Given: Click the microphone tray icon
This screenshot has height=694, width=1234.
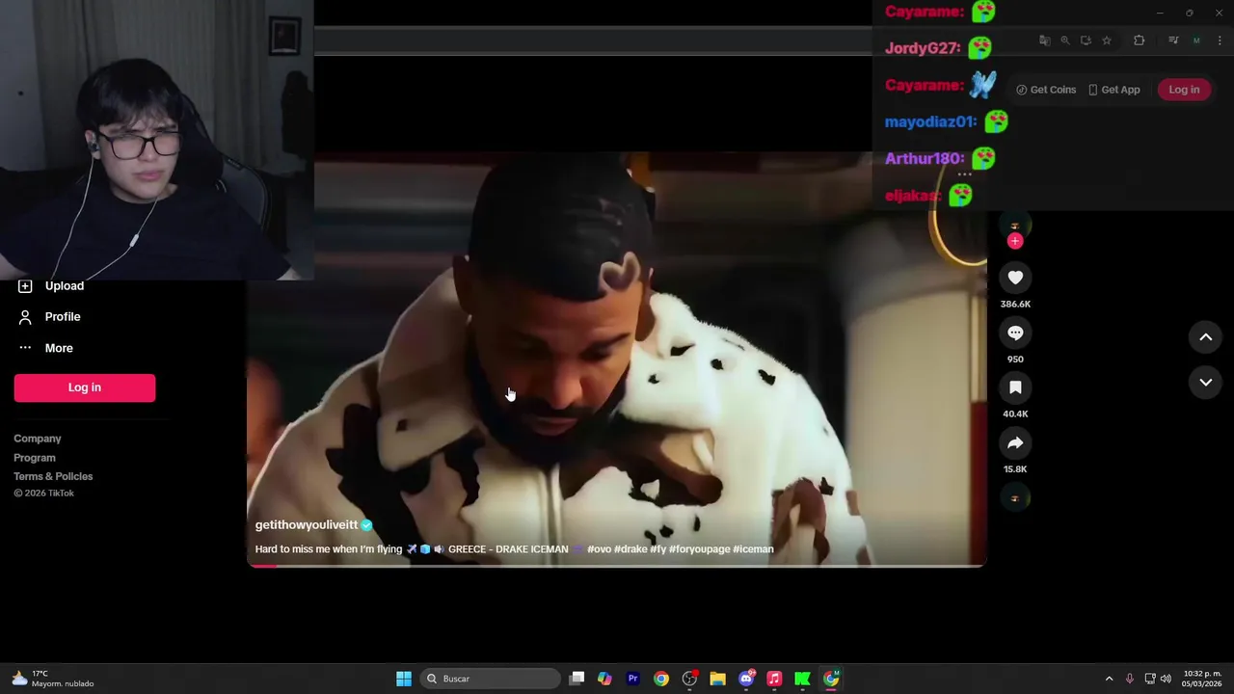Looking at the screenshot, I should pyautogui.click(x=1130, y=679).
